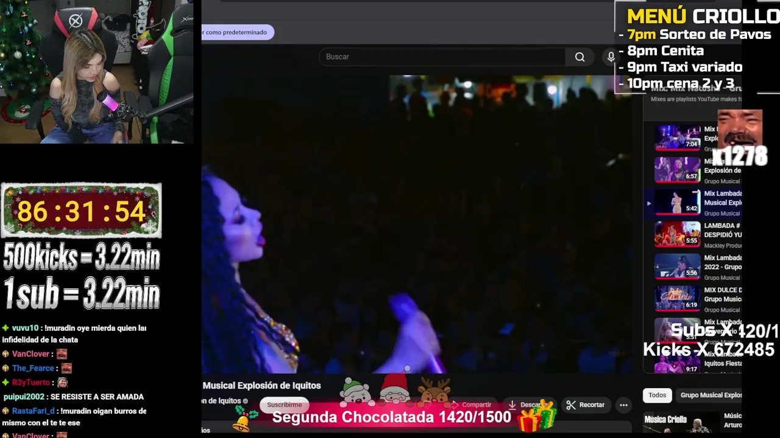Open the Mix Lambada 2022 video, 5:56

point(678,266)
